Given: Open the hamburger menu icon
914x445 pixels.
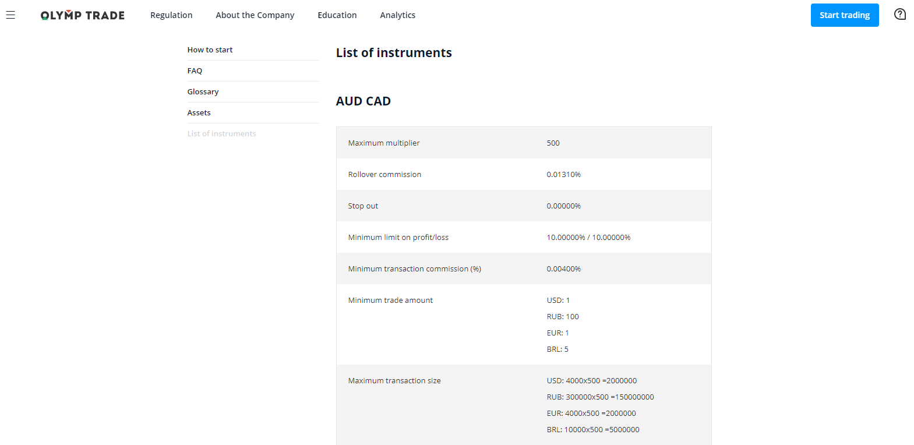Looking at the screenshot, I should coord(10,15).
